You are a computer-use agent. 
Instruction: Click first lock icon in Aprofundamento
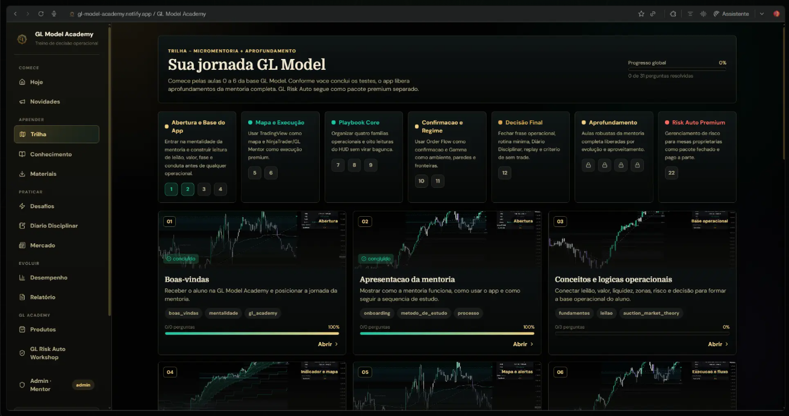point(588,165)
